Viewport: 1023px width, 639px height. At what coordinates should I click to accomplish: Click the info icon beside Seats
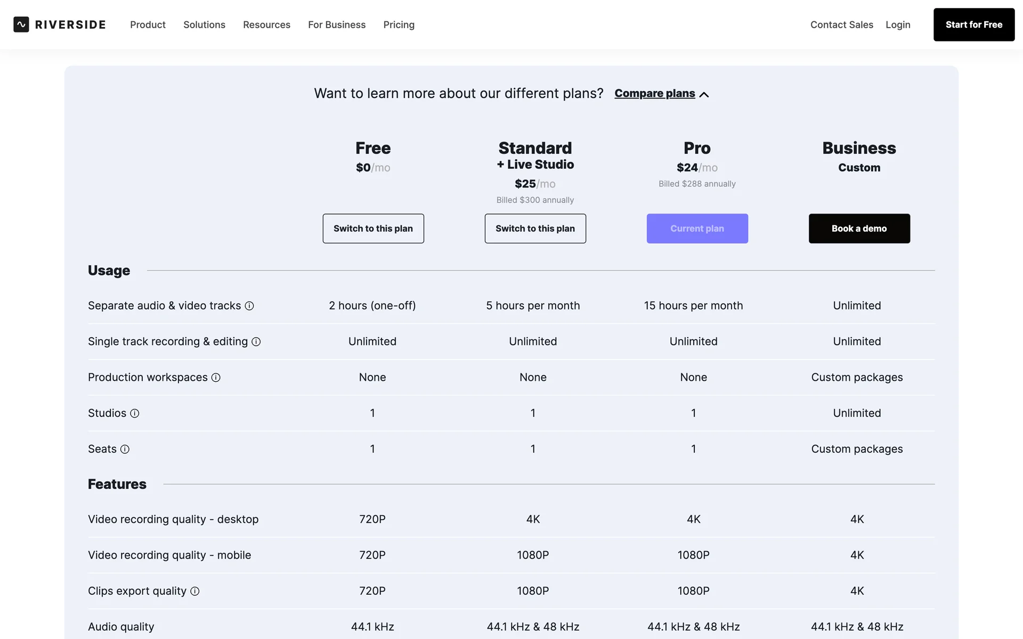pos(125,449)
